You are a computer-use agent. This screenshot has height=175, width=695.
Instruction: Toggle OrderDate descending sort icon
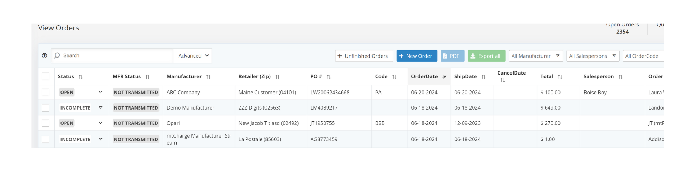click(444, 77)
